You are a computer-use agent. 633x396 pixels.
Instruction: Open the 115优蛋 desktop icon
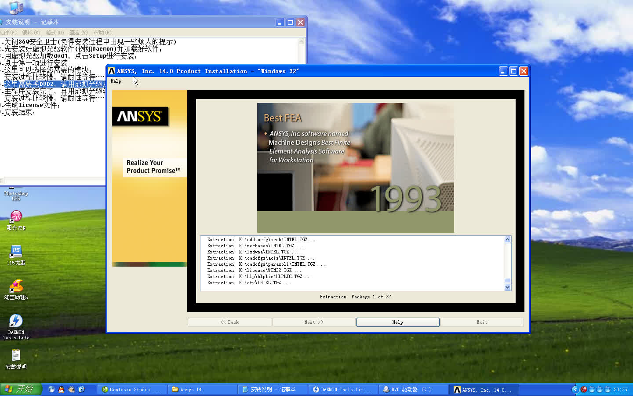(x=15, y=252)
